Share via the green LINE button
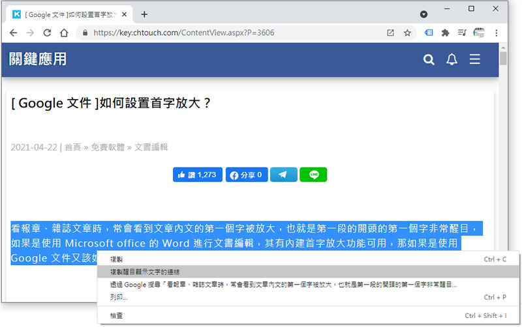The width and height of the screenshot is (522, 327). [x=313, y=175]
